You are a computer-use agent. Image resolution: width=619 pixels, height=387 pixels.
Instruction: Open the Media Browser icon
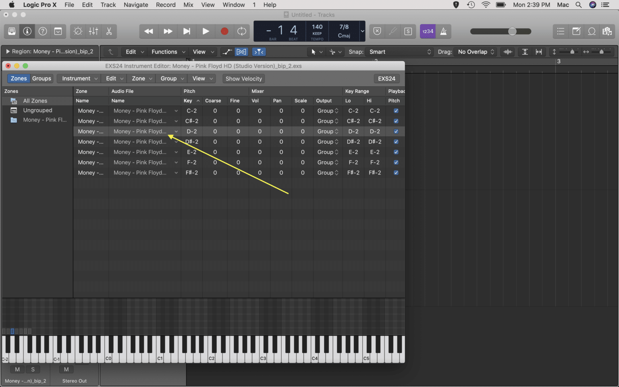click(x=607, y=31)
